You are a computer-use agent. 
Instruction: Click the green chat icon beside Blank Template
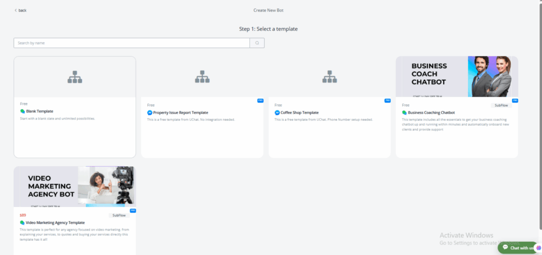pyautogui.click(x=22, y=112)
